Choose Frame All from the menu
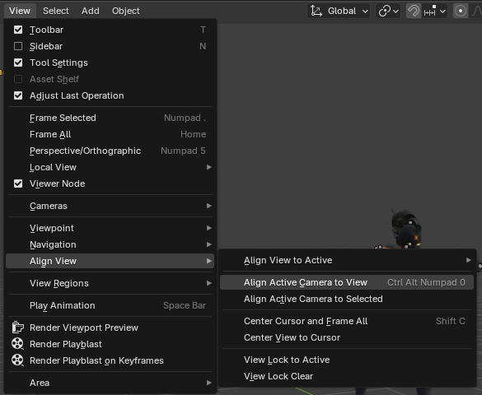The height and width of the screenshot is (395, 482). (x=110, y=134)
